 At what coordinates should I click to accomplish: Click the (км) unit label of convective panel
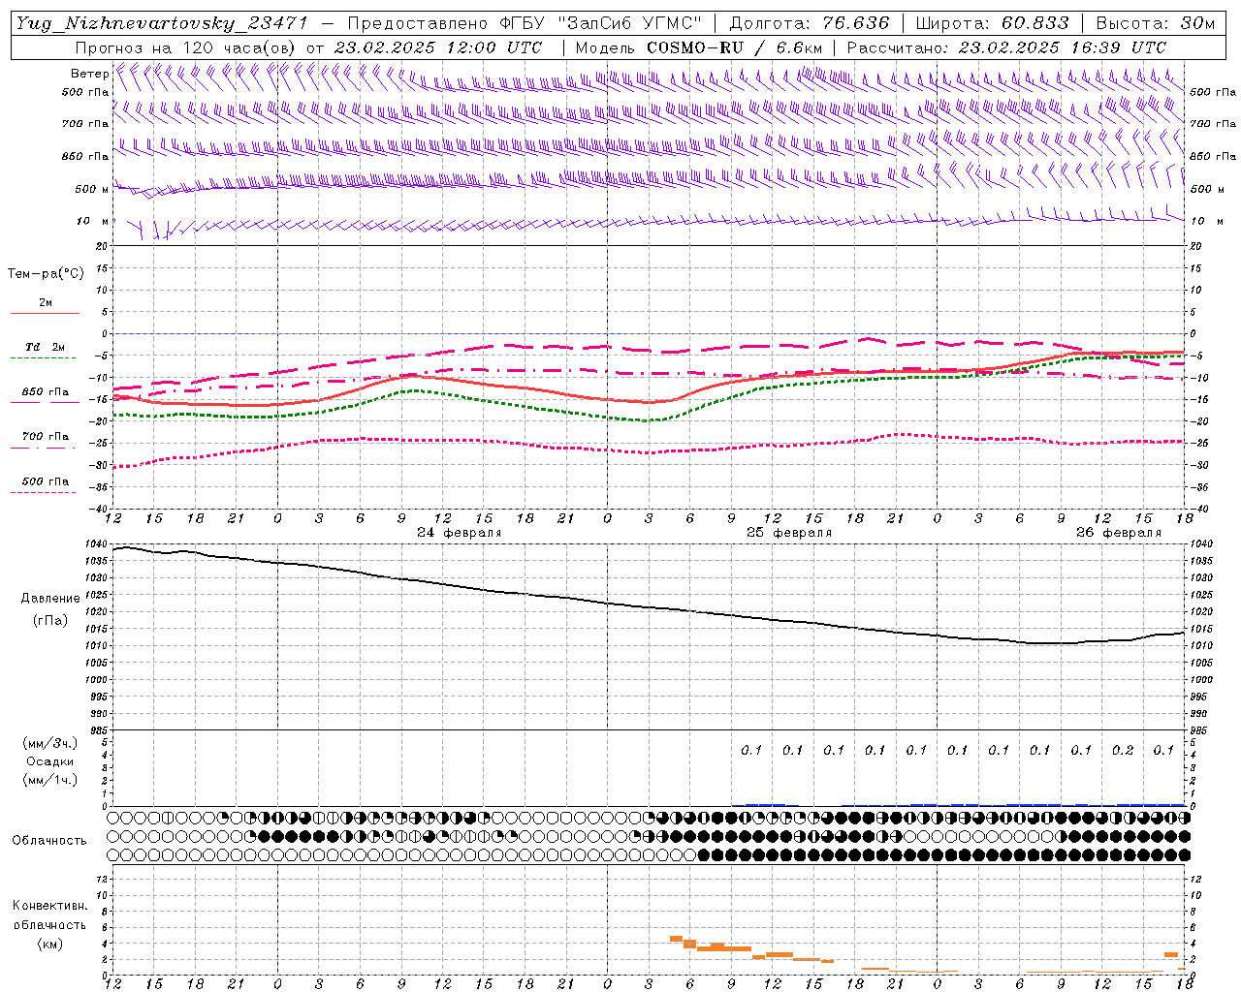(x=49, y=945)
